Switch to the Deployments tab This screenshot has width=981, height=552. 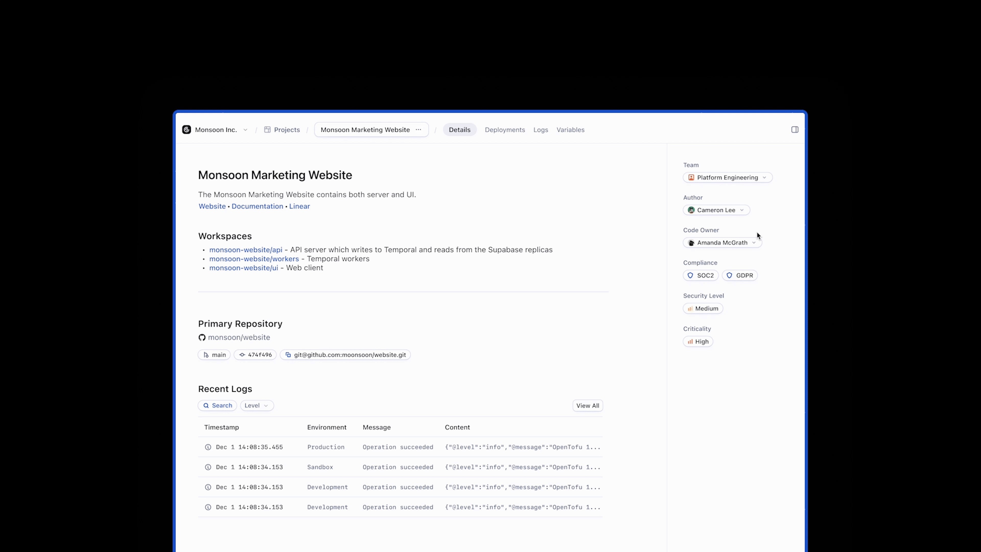coord(505,130)
